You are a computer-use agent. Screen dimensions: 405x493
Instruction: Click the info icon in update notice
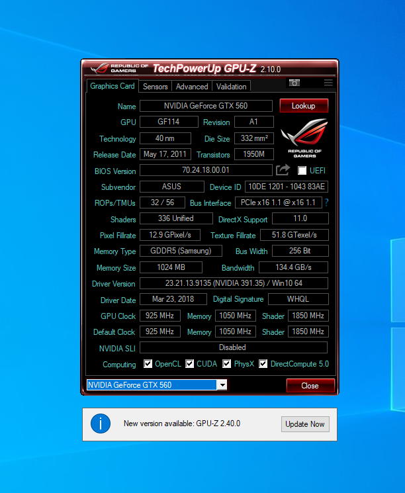[101, 424]
